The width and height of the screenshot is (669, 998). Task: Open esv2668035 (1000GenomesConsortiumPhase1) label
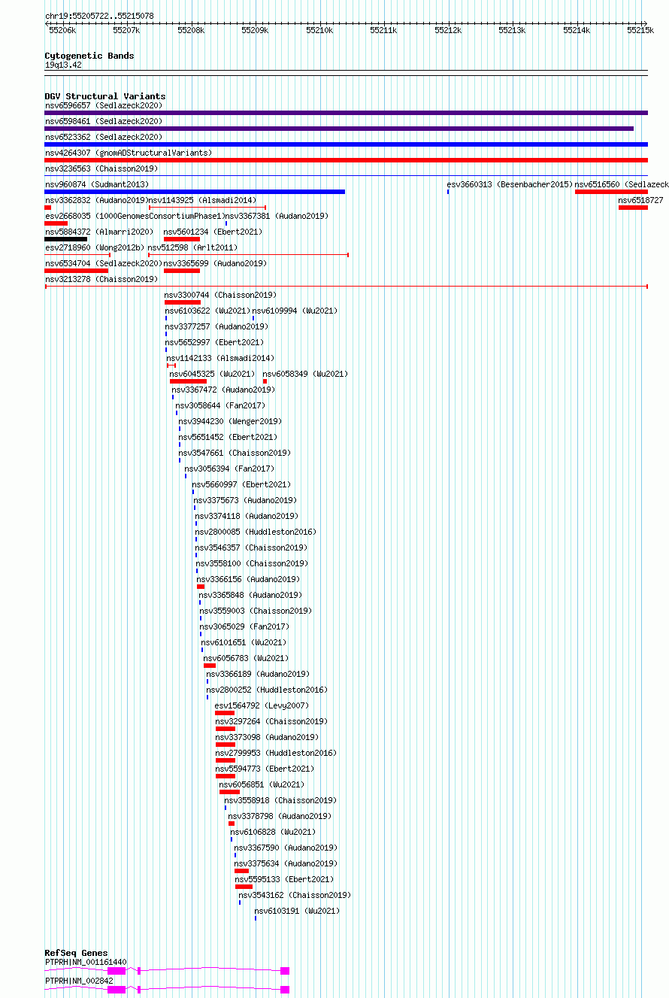point(134,216)
